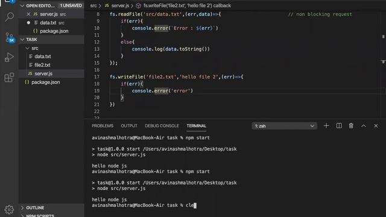Click the 'non blocking request' comment
This screenshot has width=386, height=217.
point(320,14)
